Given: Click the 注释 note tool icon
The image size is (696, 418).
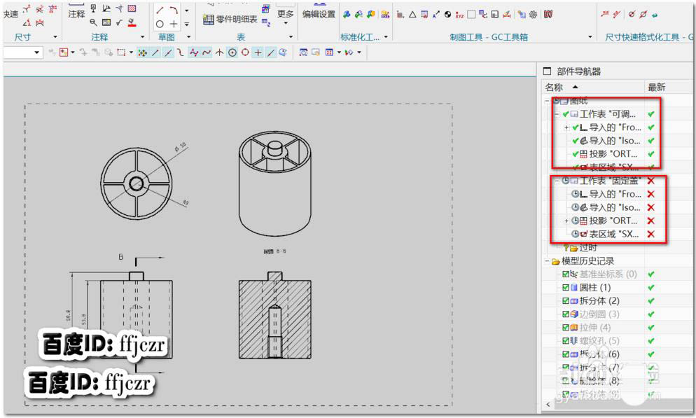Looking at the screenshot, I should coord(76,13).
